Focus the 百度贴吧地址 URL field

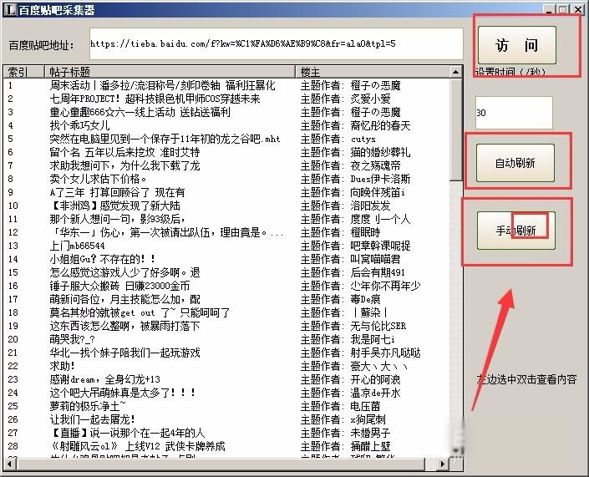(x=274, y=43)
